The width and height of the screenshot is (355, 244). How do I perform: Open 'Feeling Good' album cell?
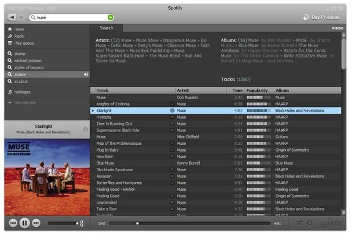pyautogui.click(x=286, y=190)
